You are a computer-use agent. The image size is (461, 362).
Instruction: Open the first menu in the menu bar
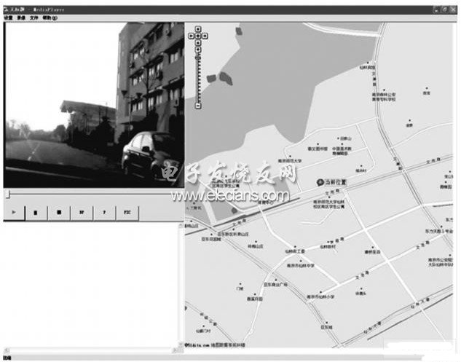pyautogui.click(x=8, y=17)
